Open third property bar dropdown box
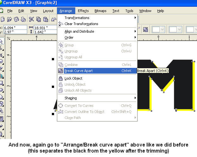The image size is (197, 157). pyautogui.click(x=192, y=29)
